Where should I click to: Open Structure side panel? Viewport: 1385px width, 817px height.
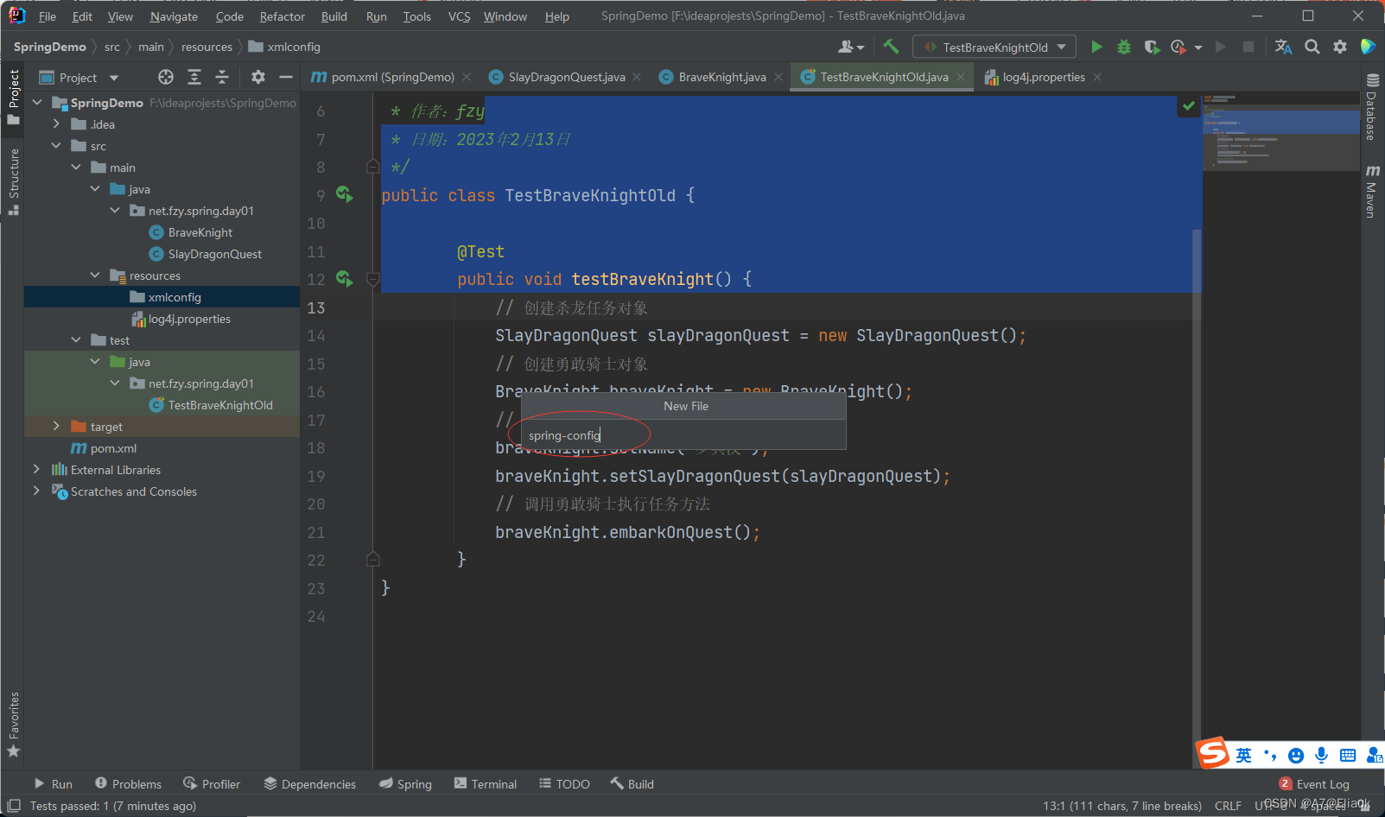point(13,181)
